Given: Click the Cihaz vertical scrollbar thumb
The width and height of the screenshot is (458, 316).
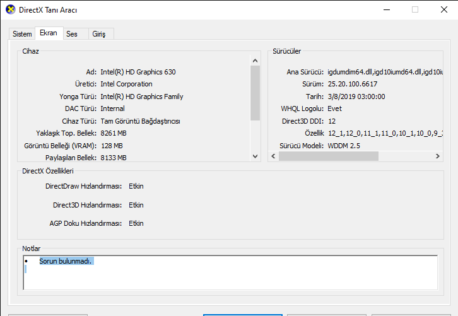Looking at the screenshot, I should [x=255, y=93].
